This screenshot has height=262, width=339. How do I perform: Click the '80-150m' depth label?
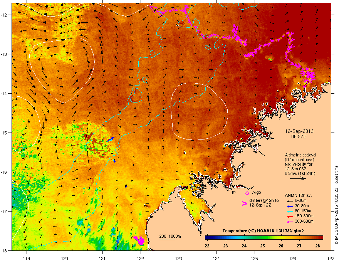(x=303, y=211)
